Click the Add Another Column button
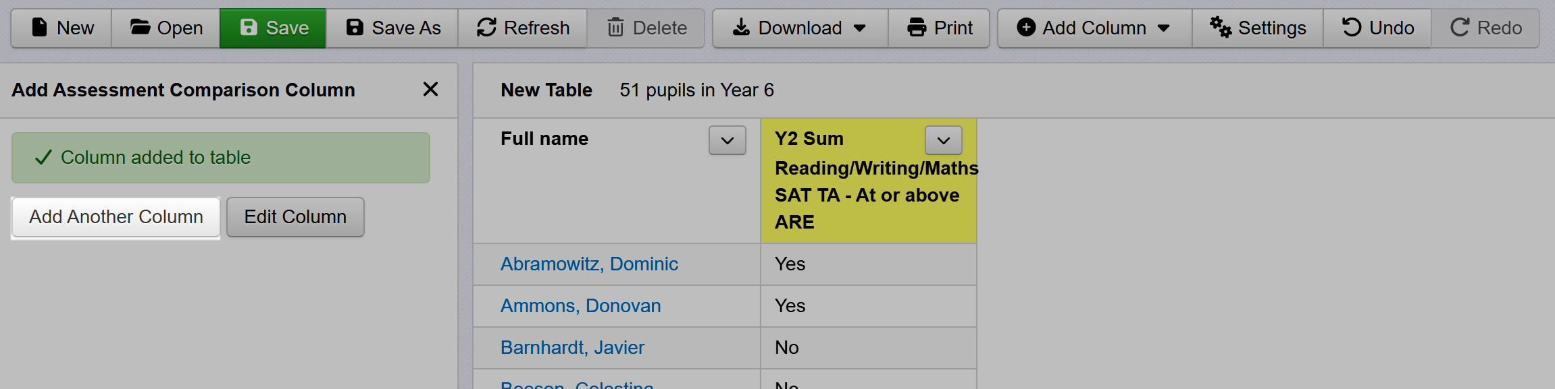This screenshot has width=1555, height=389. (116, 217)
